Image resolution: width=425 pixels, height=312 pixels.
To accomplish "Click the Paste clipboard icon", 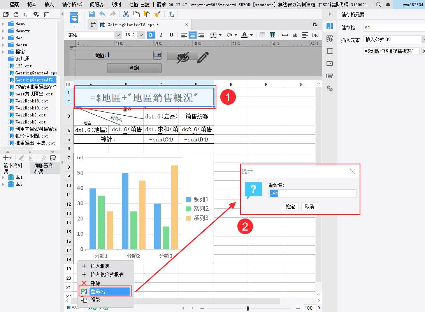I will tap(147, 14).
